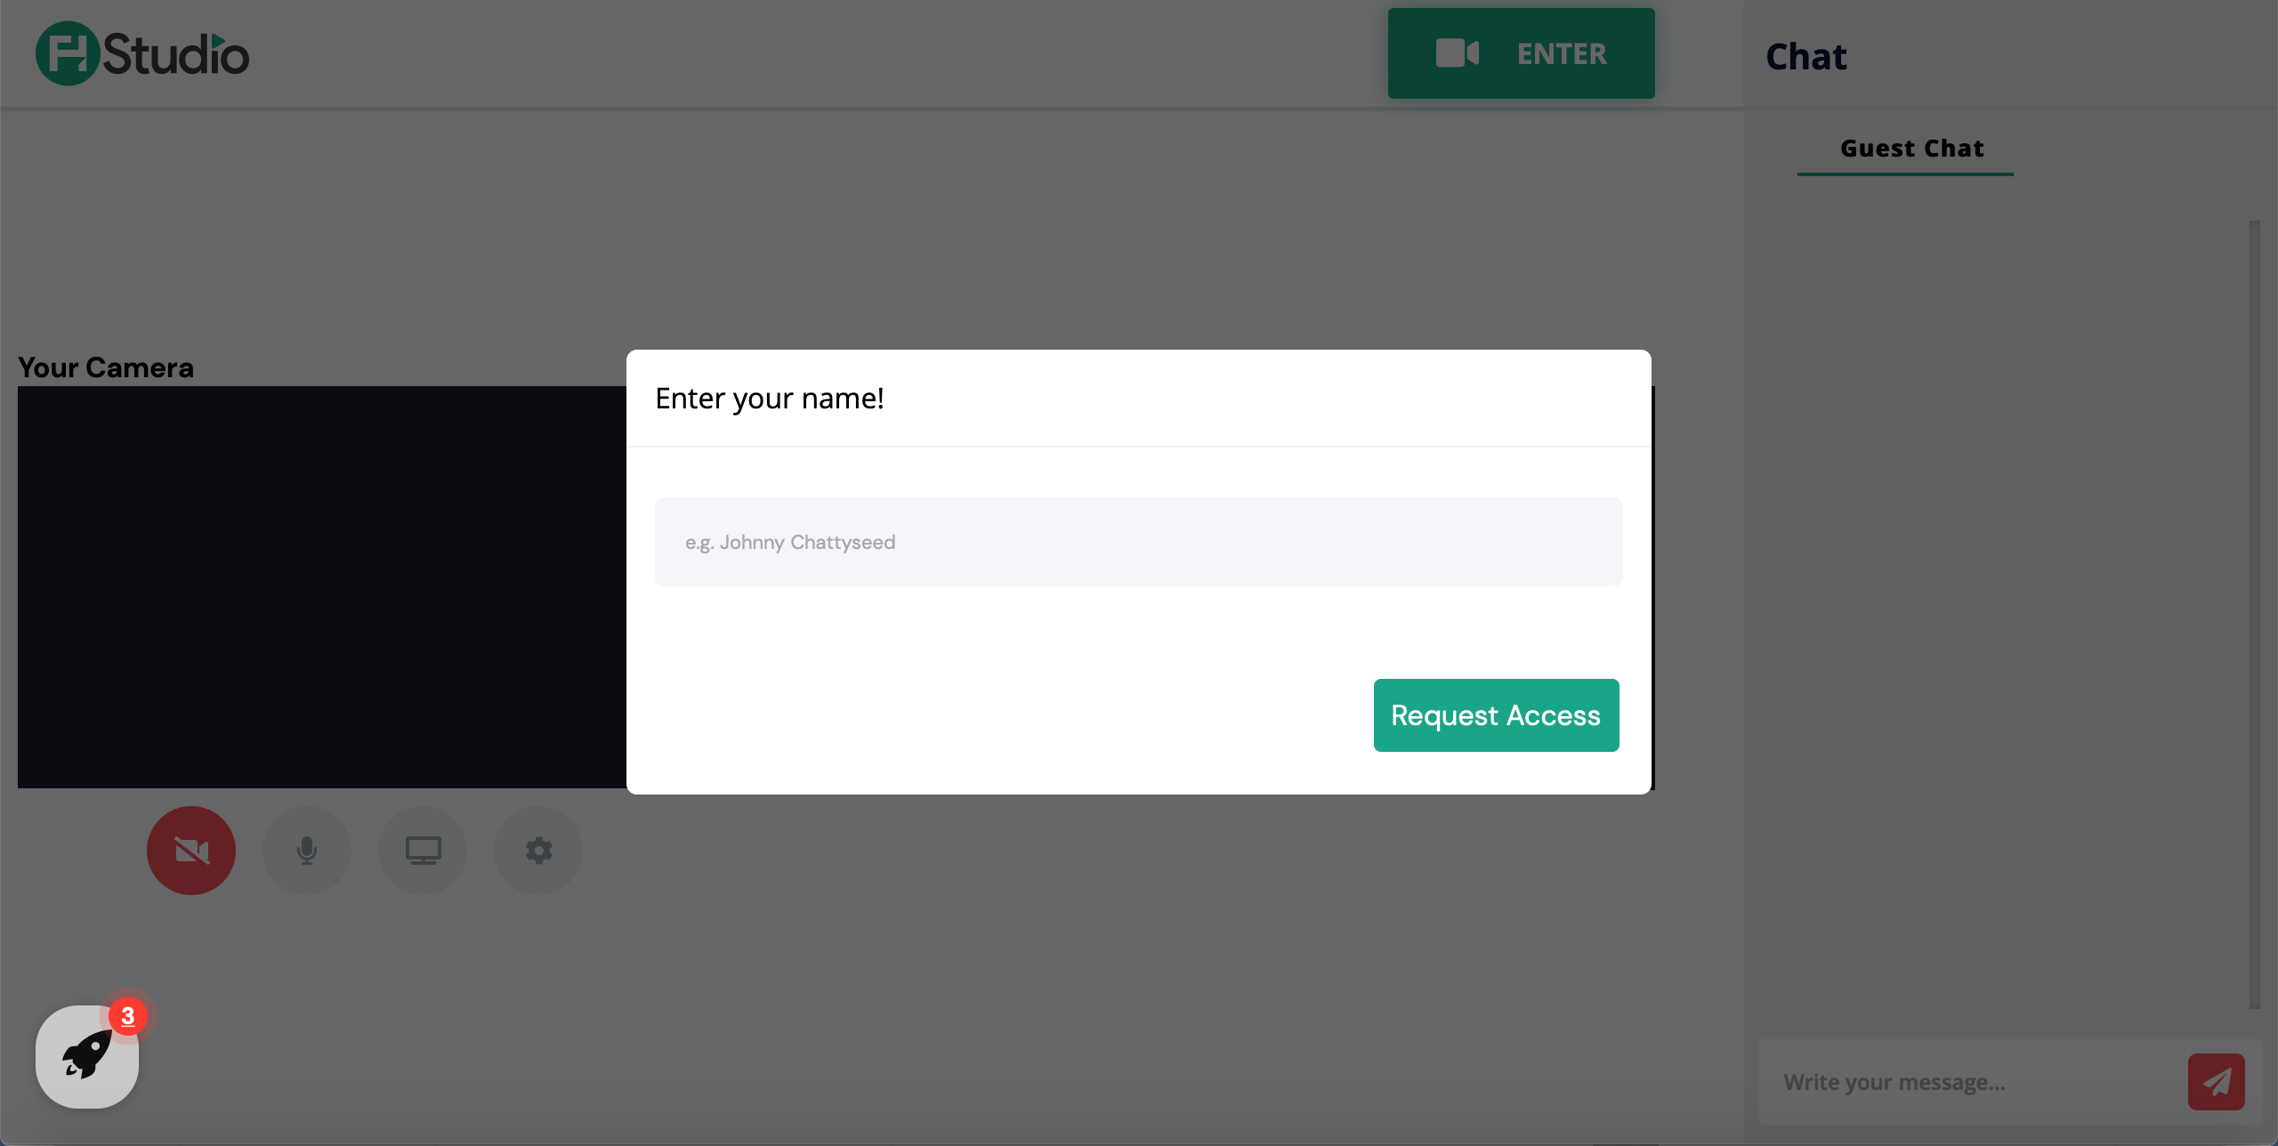Click the rocket launcher widget
Image resolution: width=2278 pixels, height=1146 pixels.
[86, 1057]
